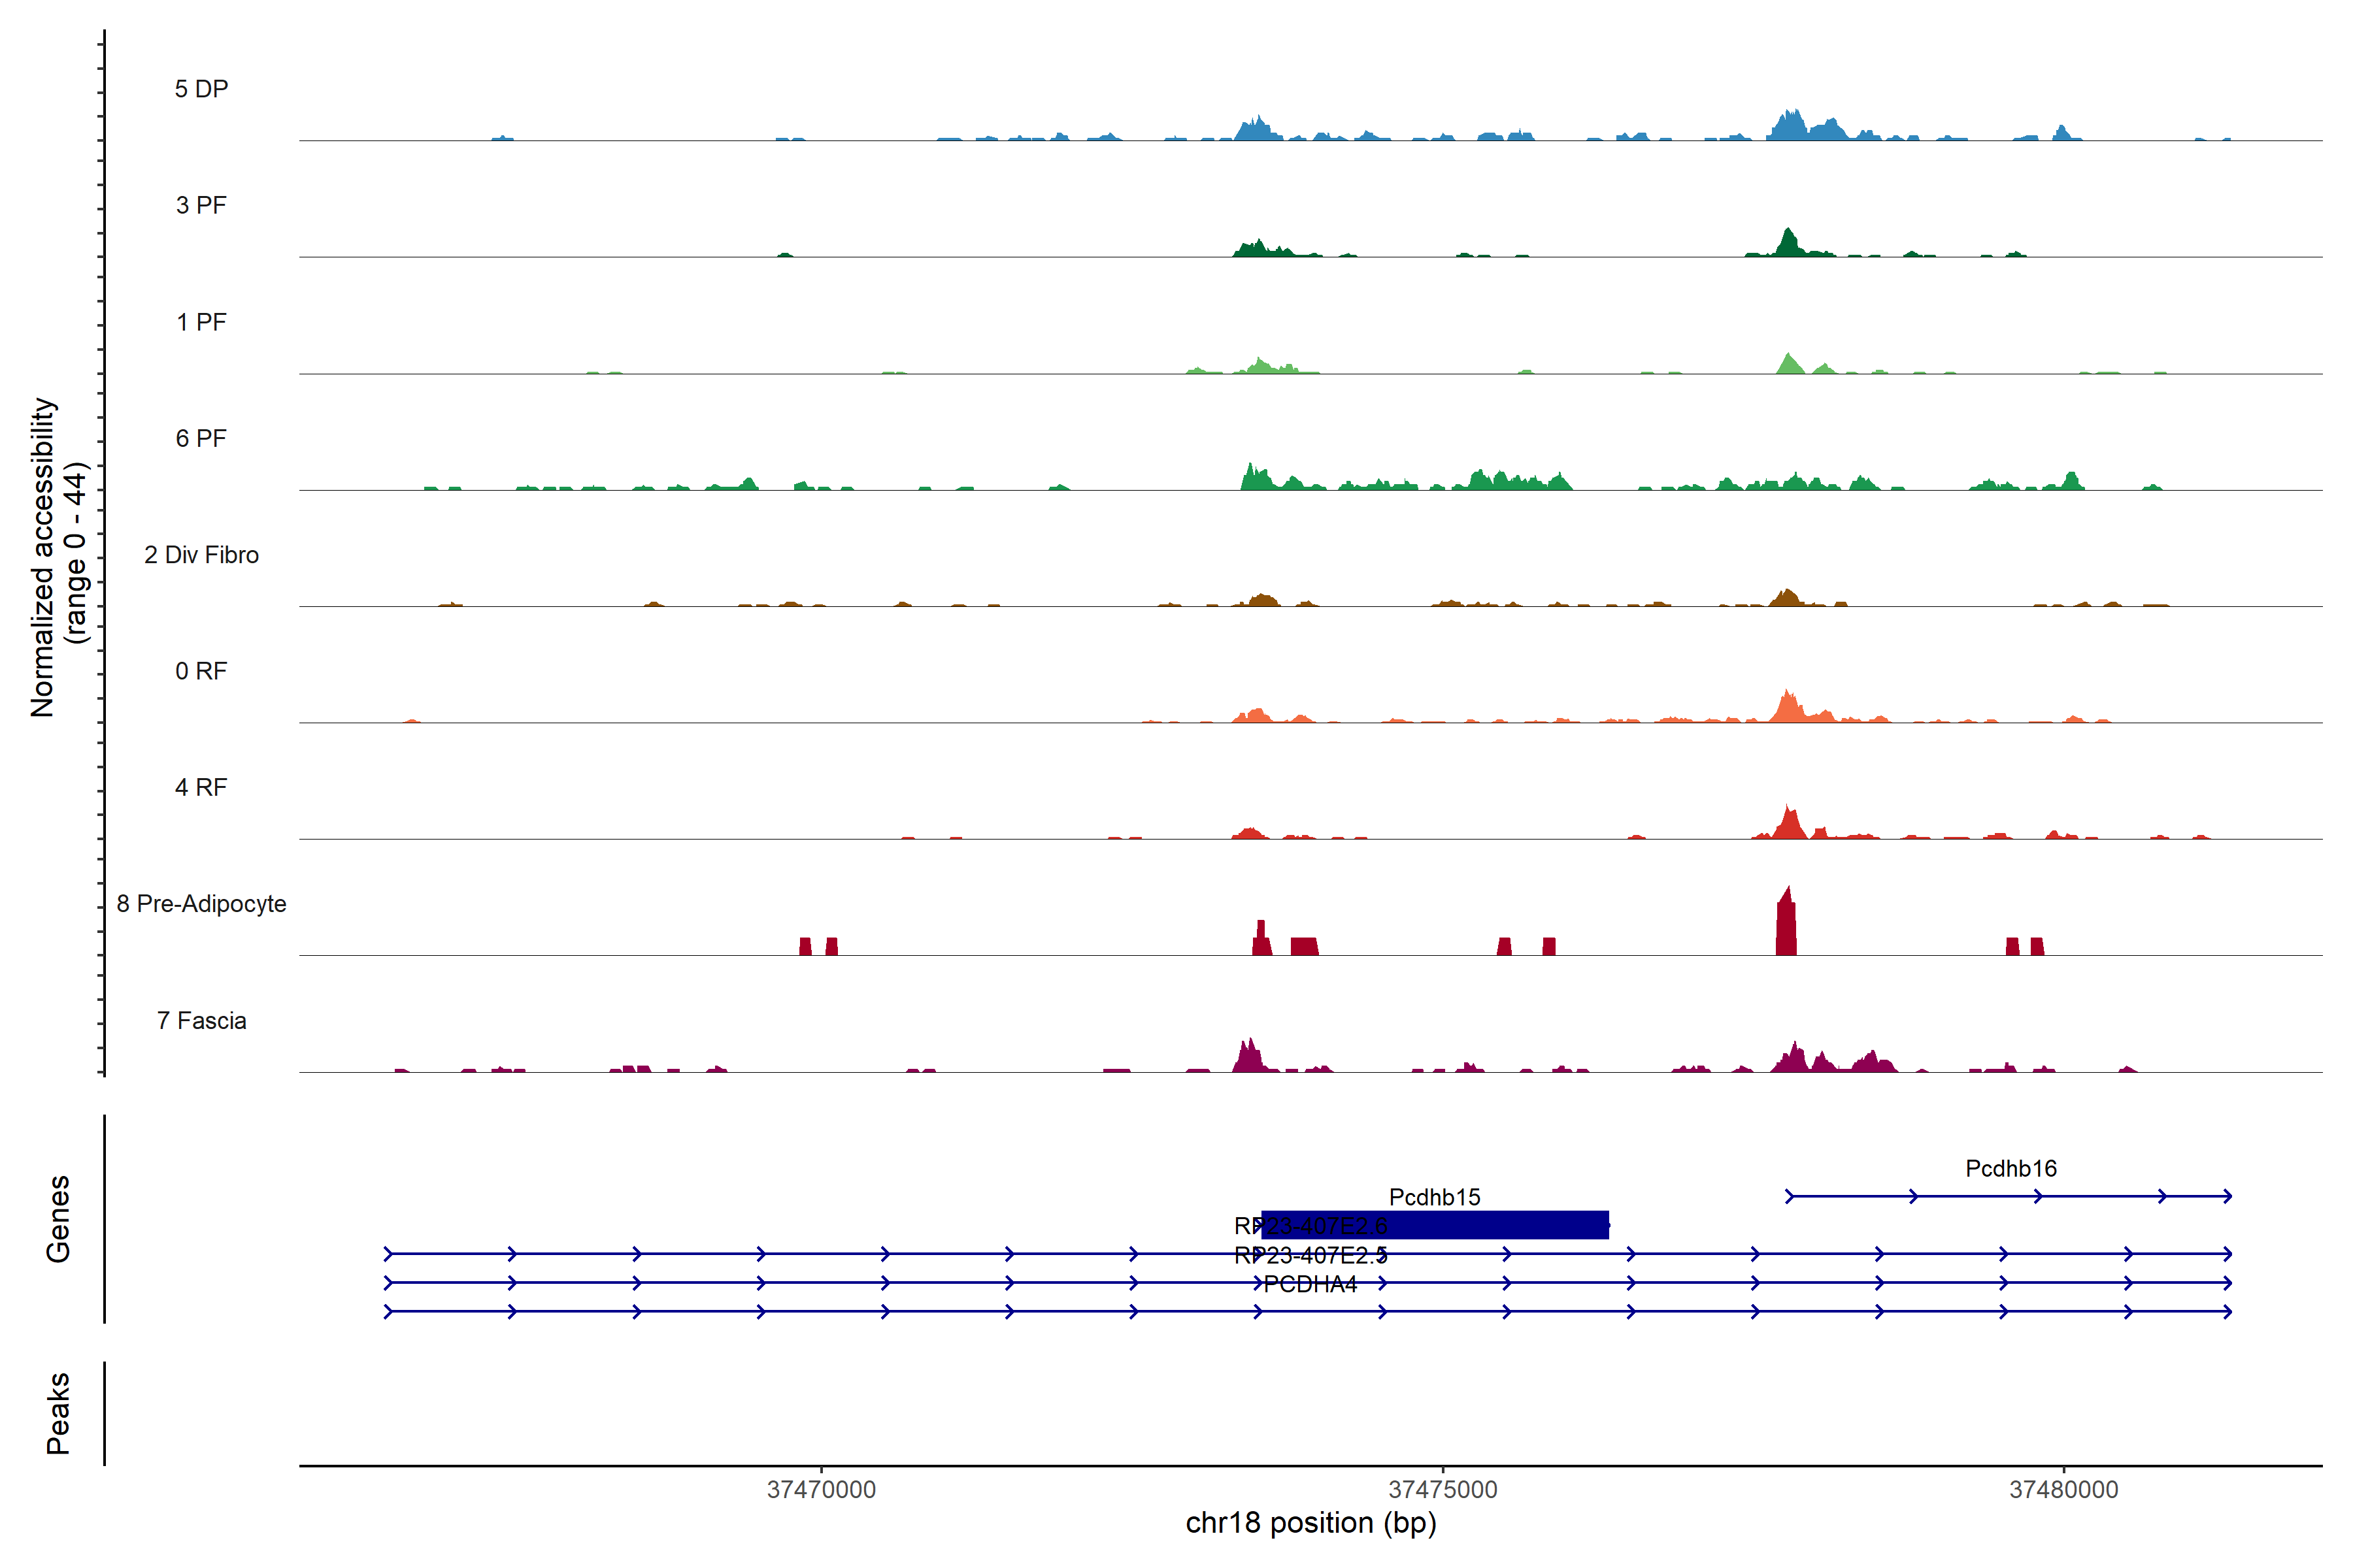Click the Pcdhb15 gene label
The width and height of the screenshot is (2353, 1568).
[1435, 1197]
